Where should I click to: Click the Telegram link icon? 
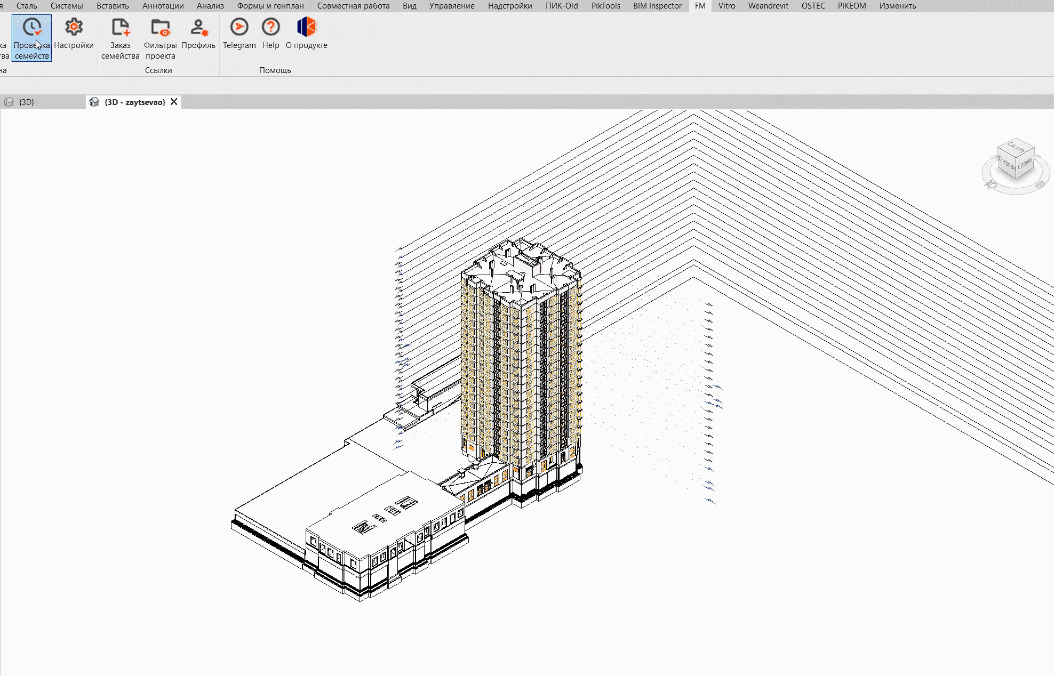[x=239, y=28]
